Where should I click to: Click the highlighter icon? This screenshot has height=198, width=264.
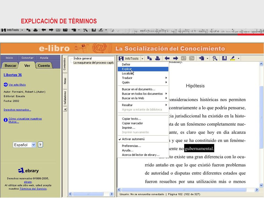point(233,58)
